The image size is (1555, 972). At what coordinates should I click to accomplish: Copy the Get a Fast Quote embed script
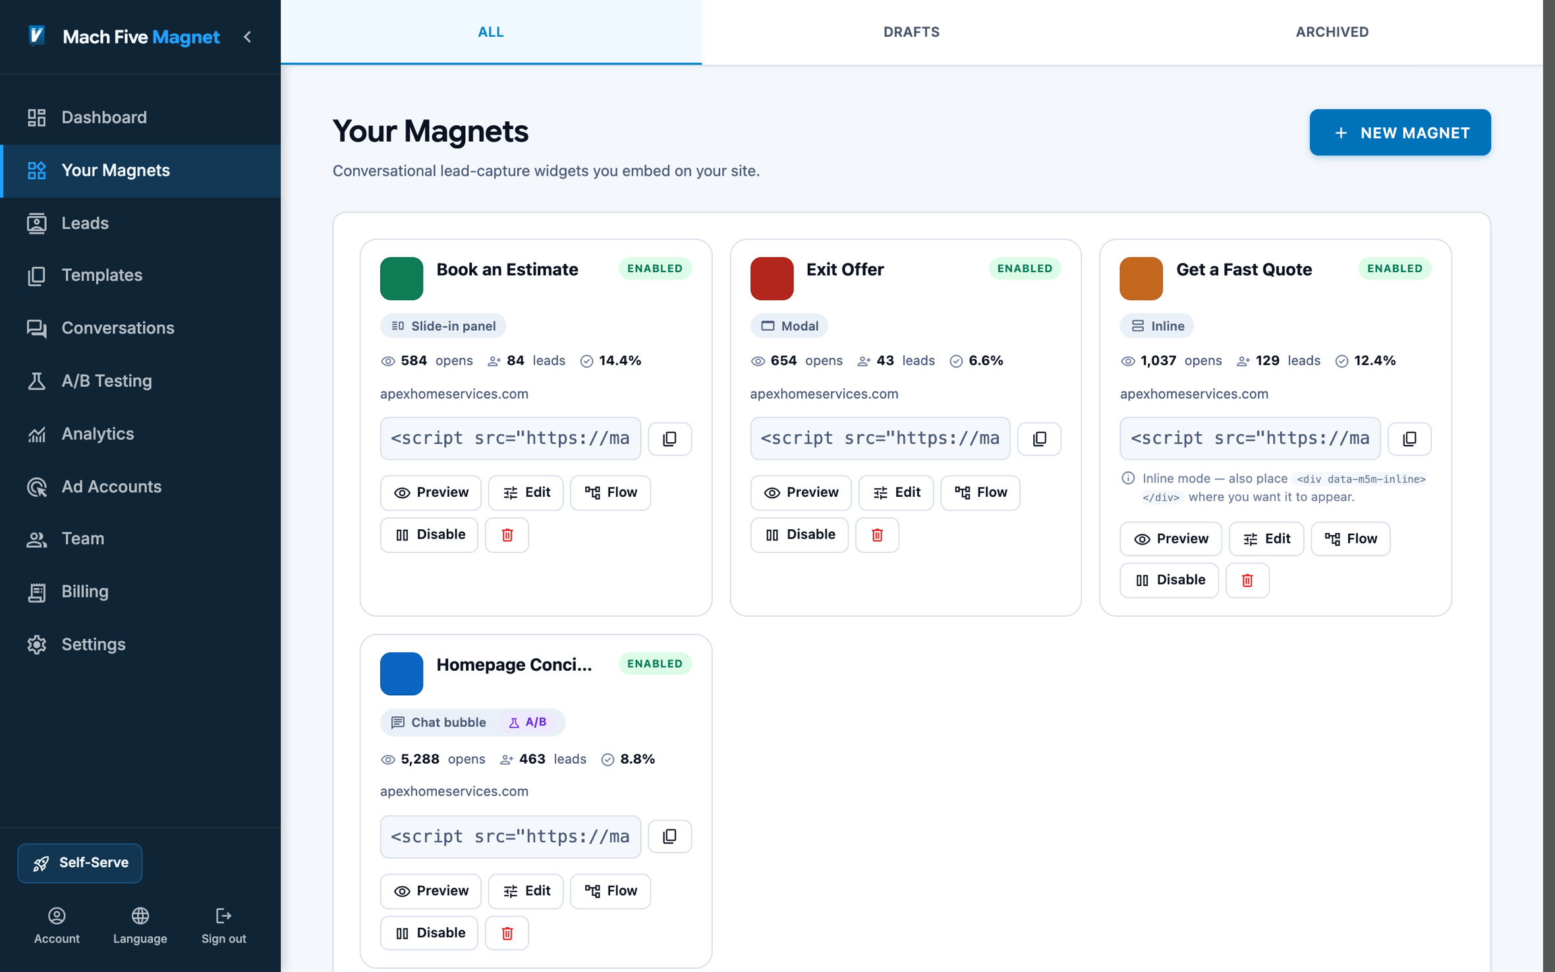[1409, 439]
